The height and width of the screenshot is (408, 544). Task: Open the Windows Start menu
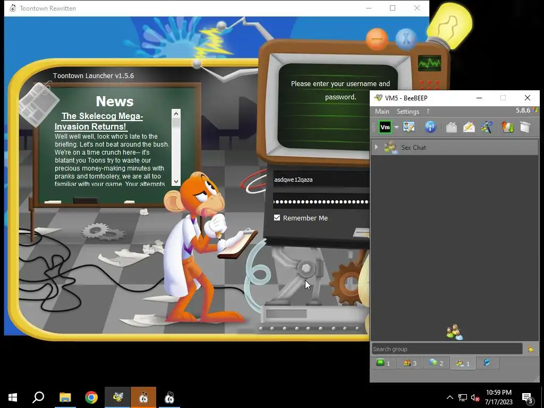point(13,397)
